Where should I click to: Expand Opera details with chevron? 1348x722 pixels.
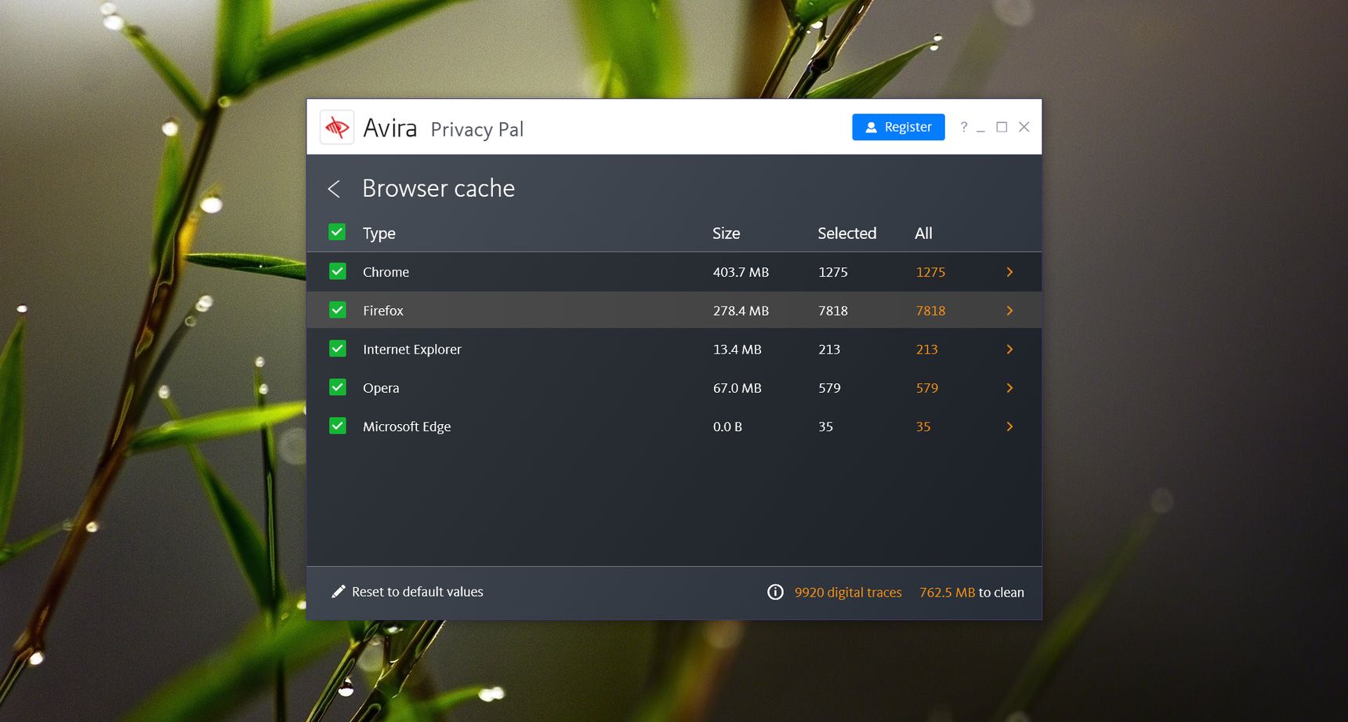(x=1009, y=388)
